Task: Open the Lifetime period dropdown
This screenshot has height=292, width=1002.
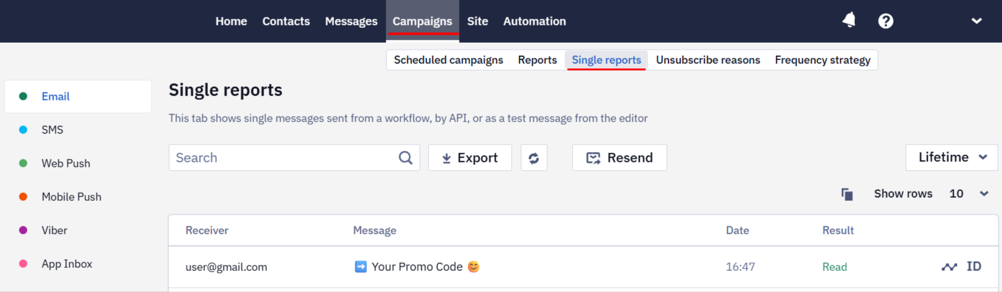Action: point(952,157)
